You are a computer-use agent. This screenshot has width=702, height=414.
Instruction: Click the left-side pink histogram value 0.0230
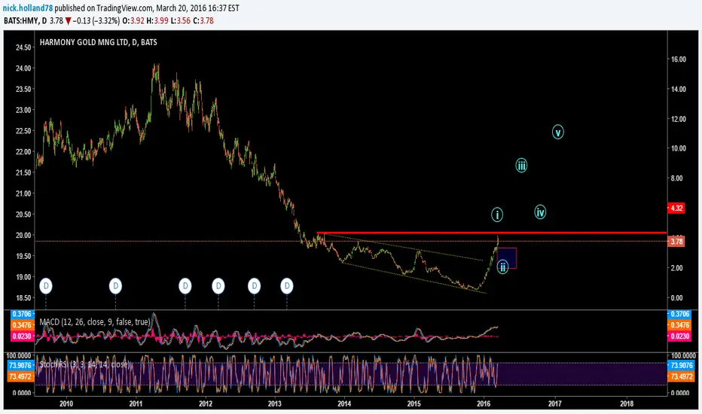coord(22,336)
